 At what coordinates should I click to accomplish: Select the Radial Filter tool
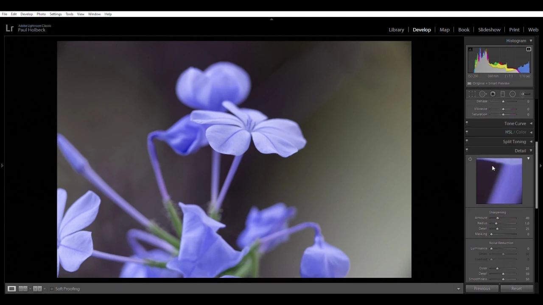(x=512, y=94)
